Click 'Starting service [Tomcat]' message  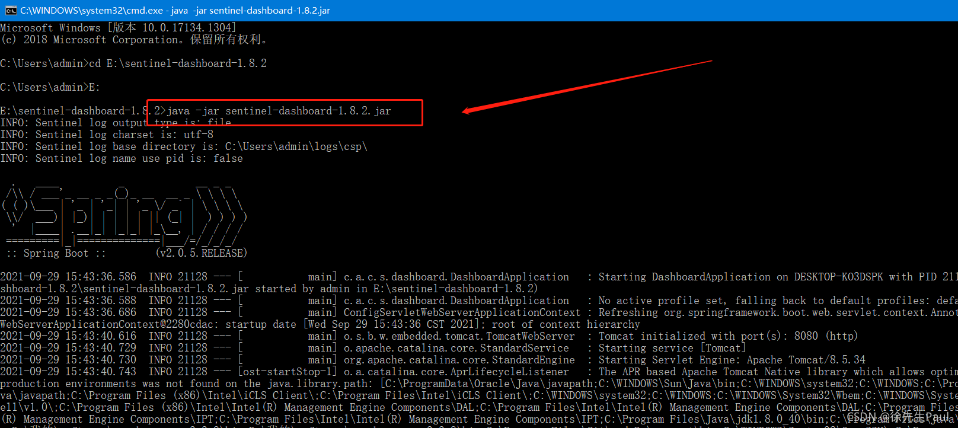point(672,348)
